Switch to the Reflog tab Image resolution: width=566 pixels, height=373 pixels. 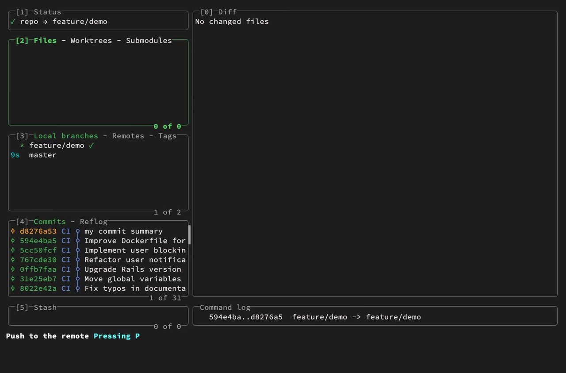click(94, 222)
